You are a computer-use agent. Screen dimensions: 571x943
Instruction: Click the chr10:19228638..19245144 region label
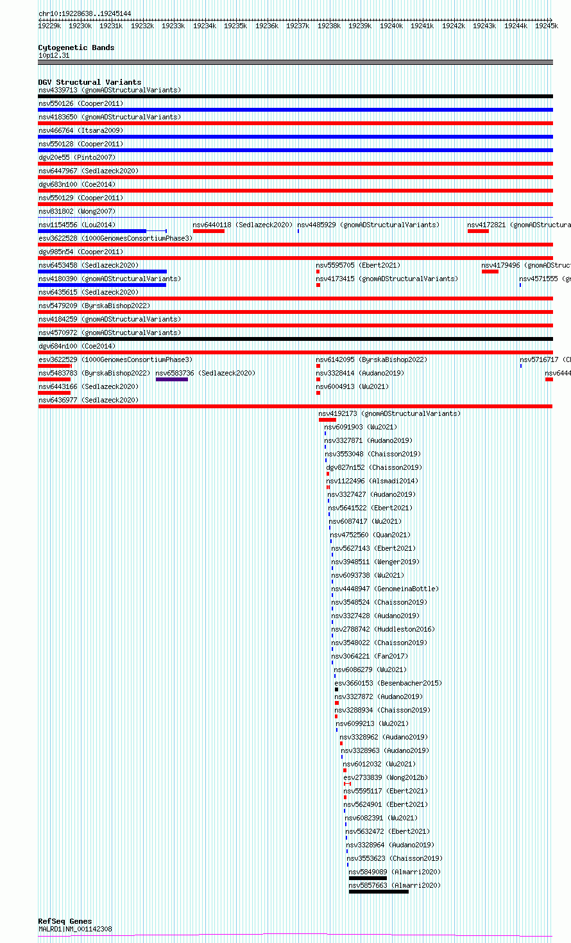85,13
